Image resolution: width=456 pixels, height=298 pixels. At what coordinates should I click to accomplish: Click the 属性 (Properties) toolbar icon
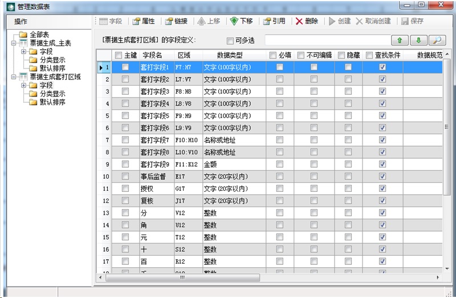pos(136,21)
